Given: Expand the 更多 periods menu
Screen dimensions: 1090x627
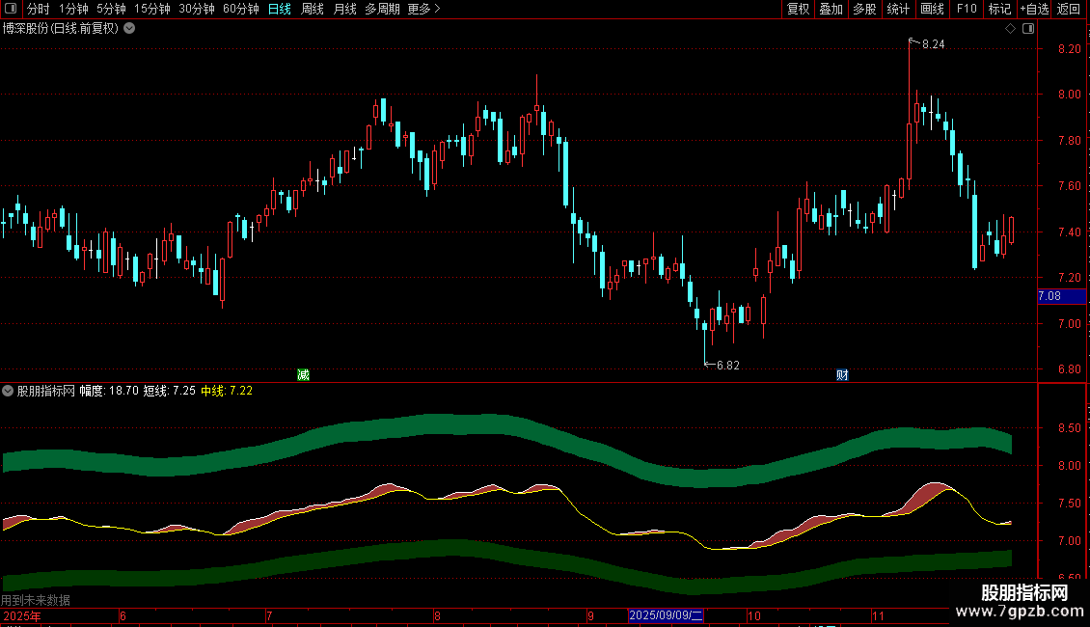Looking at the screenshot, I should [424, 9].
